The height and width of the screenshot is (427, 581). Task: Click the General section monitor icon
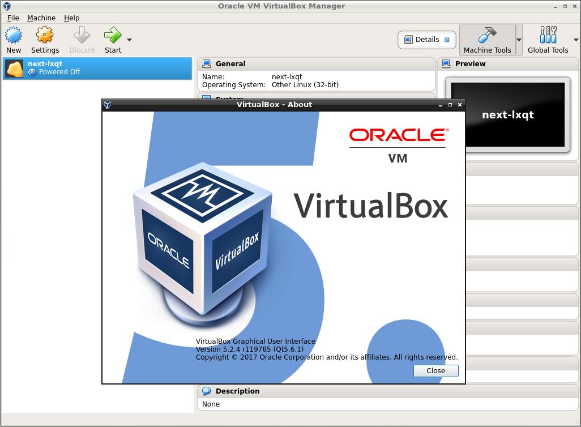point(206,64)
